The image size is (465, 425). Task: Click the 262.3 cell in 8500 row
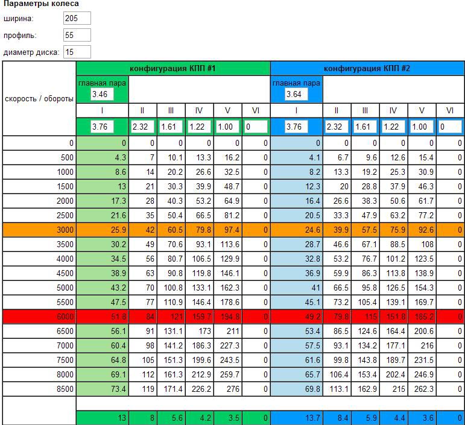pos(422,389)
